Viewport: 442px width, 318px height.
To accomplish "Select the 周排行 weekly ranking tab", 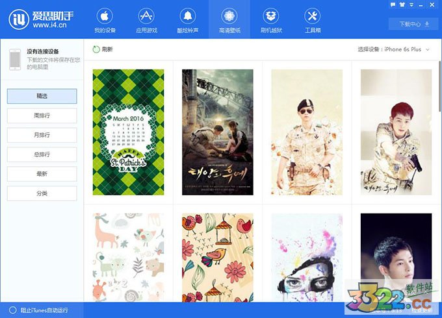I will click(42, 116).
